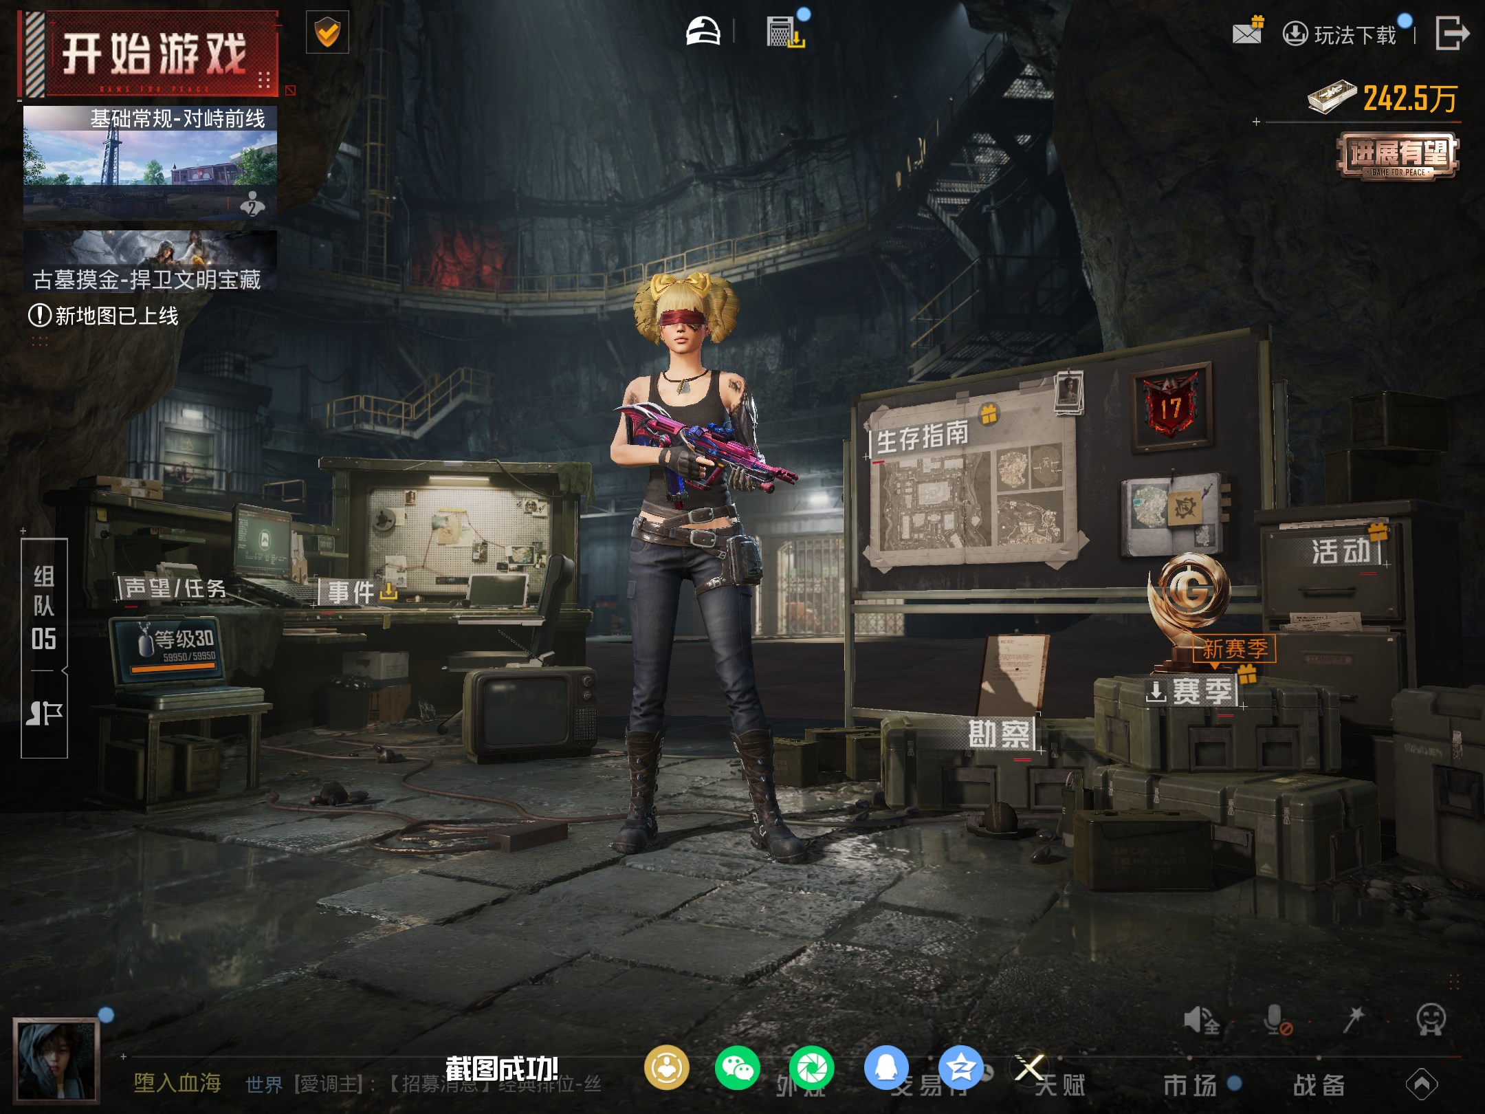The image size is (1485, 1114).
Task: Click the magic wand icon
Action: [1353, 1020]
